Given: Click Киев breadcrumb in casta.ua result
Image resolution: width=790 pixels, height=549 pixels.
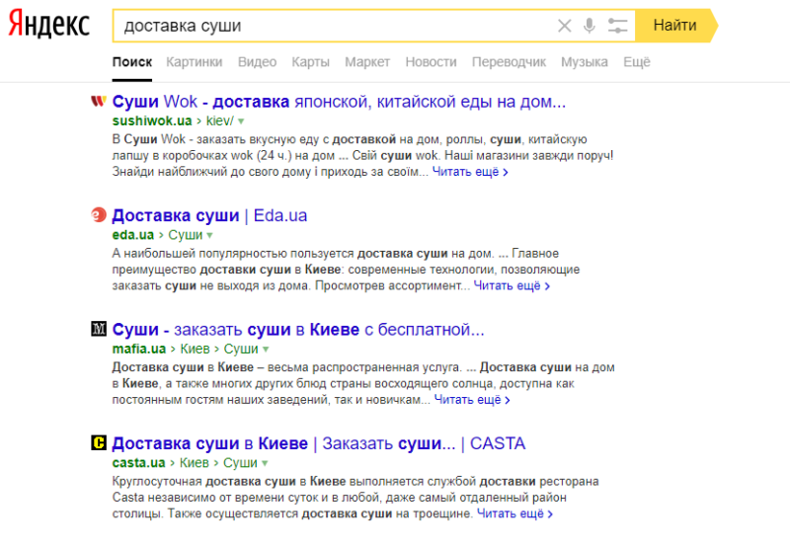Looking at the screenshot, I should 194,462.
